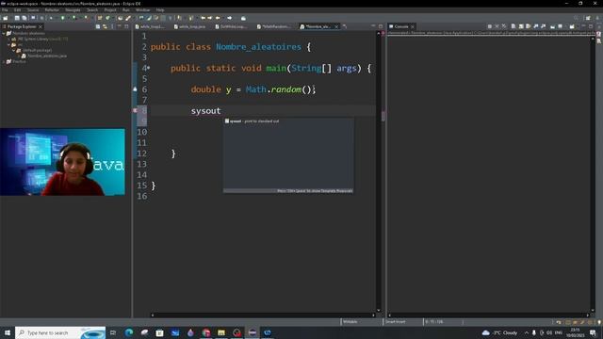Screen dimensions: 603x339
Task: Show the hidden editor tabs list
Action: point(345,26)
